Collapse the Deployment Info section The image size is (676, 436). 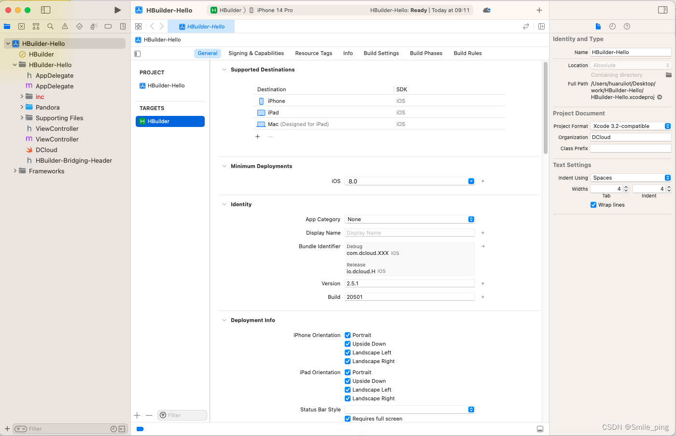[224, 320]
